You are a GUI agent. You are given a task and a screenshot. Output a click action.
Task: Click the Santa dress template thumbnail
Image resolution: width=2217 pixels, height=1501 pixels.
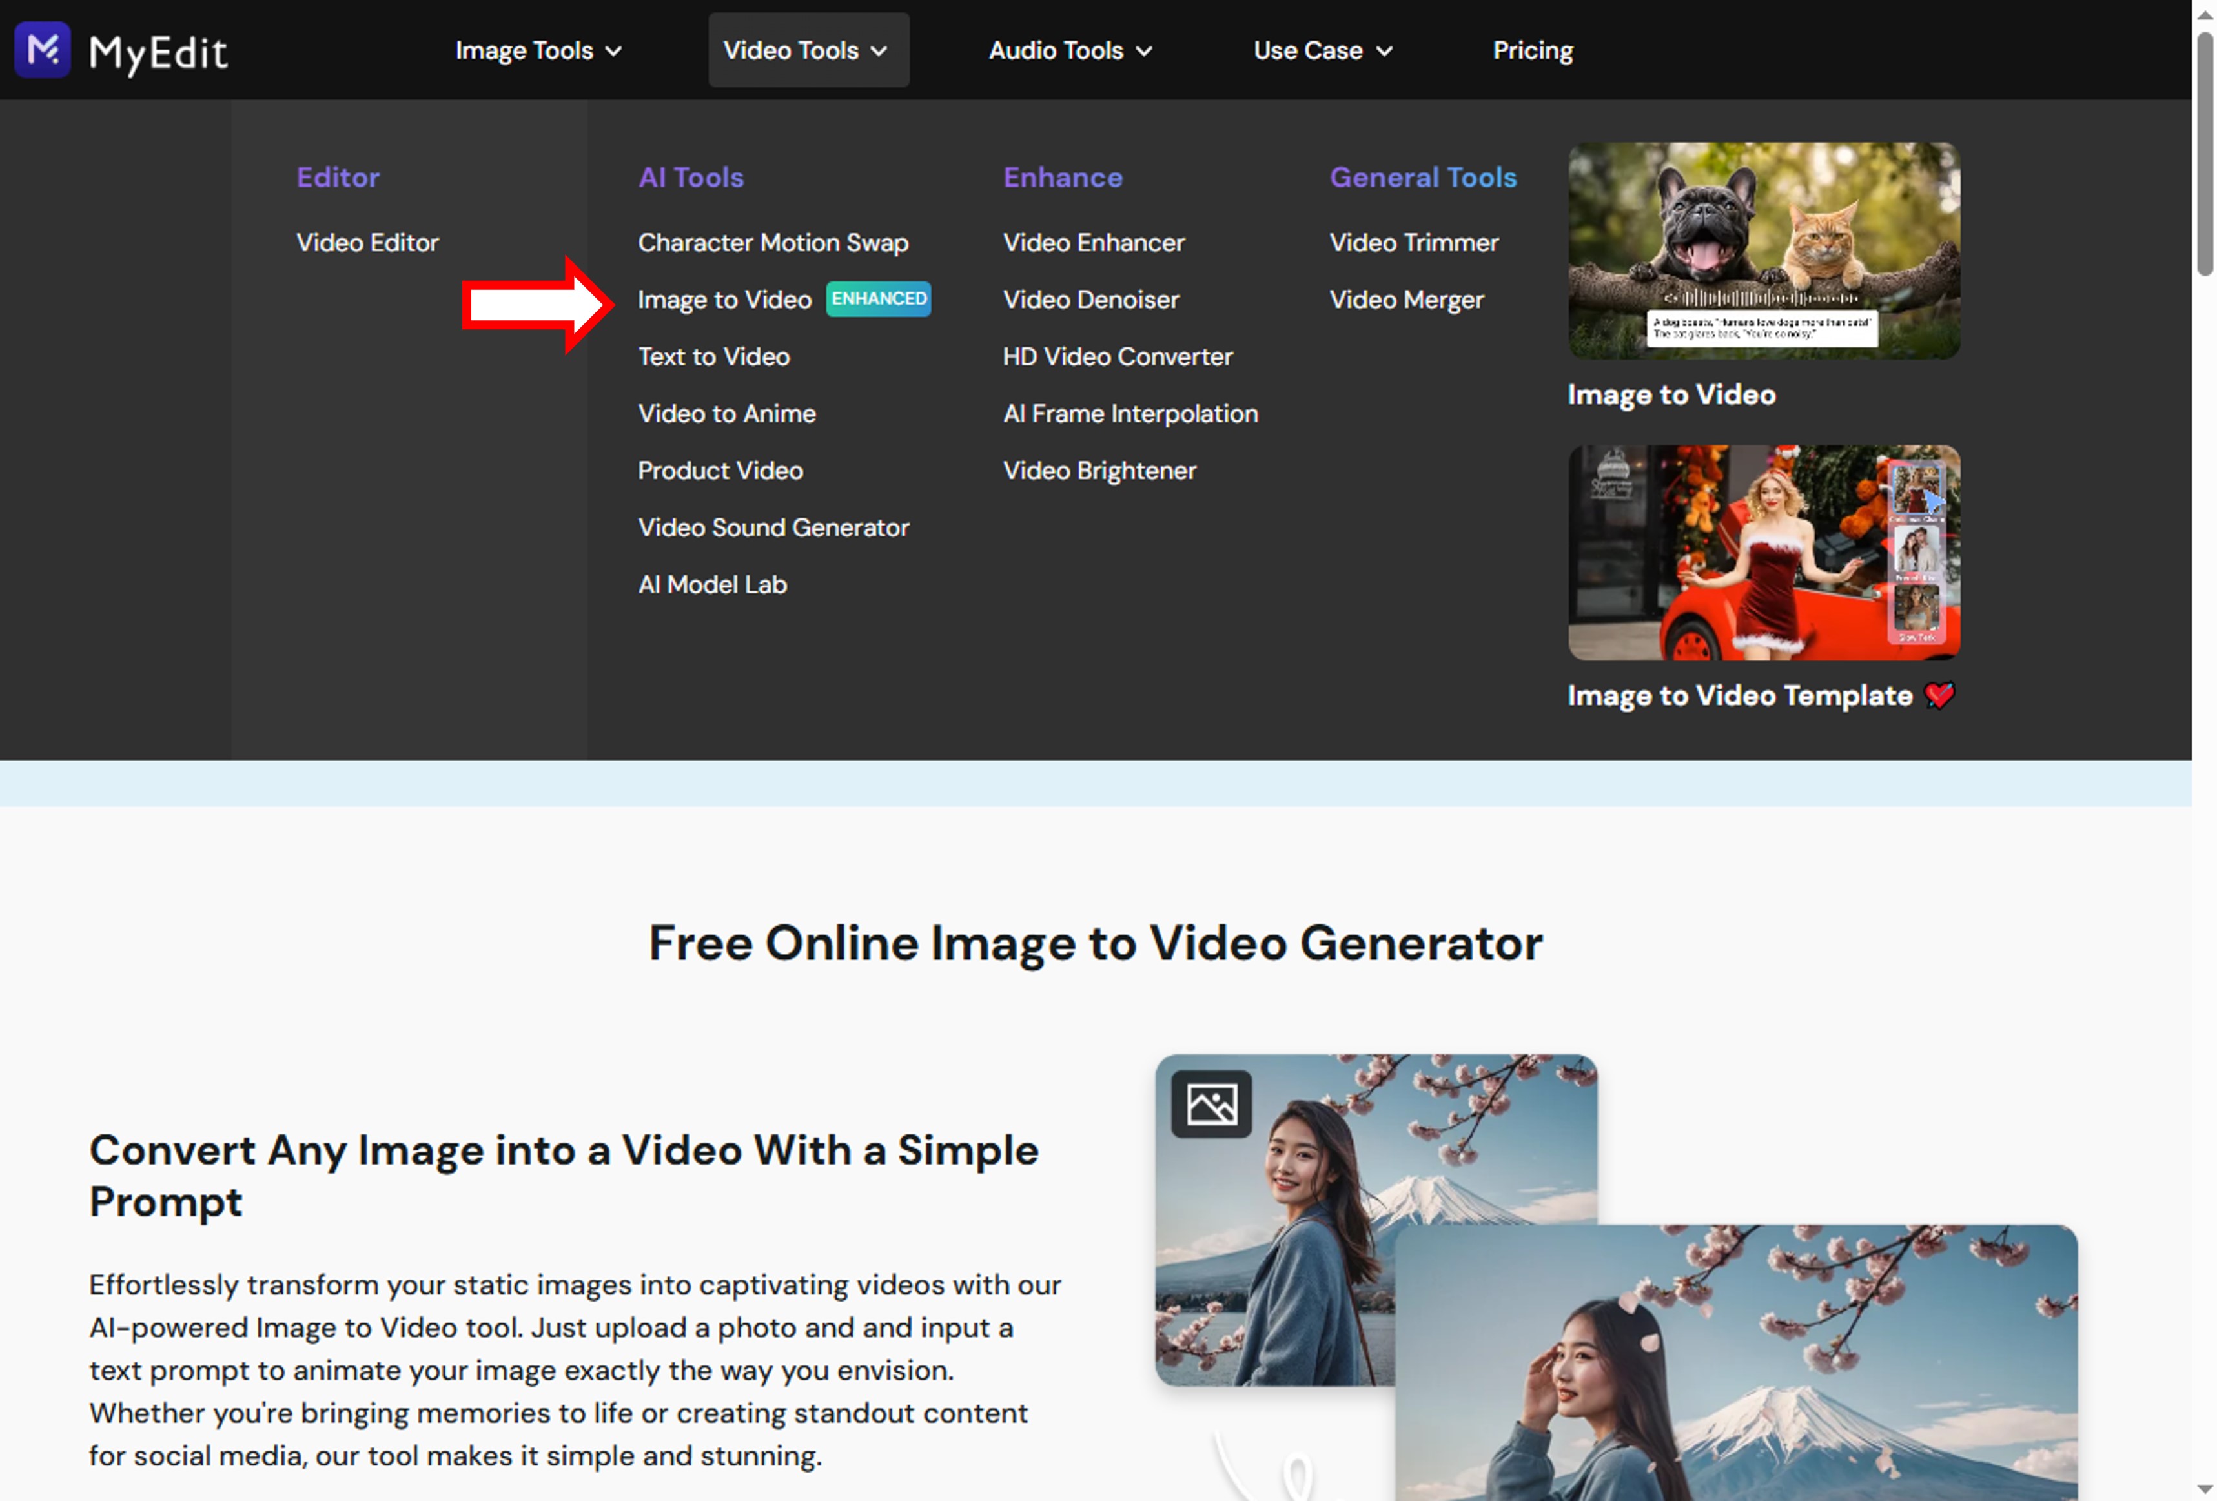[1763, 553]
